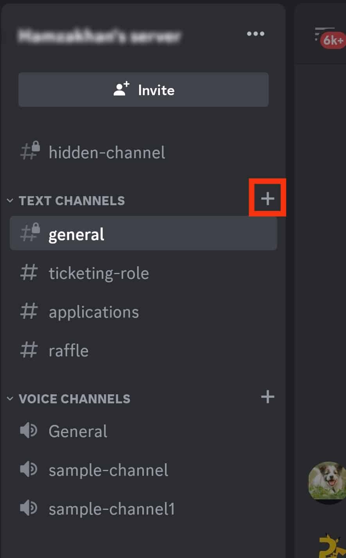Click the plus icon beside Voice Channels
The width and height of the screenshot is (346, 558).
(268, 397)
